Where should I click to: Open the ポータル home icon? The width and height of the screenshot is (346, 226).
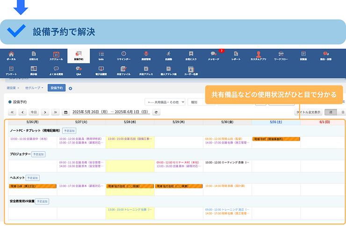pyautogui.click(x=11, y=56)
